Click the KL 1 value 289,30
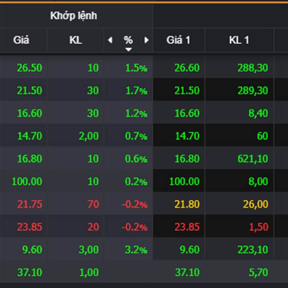288x288 pixels. [252, 90]
